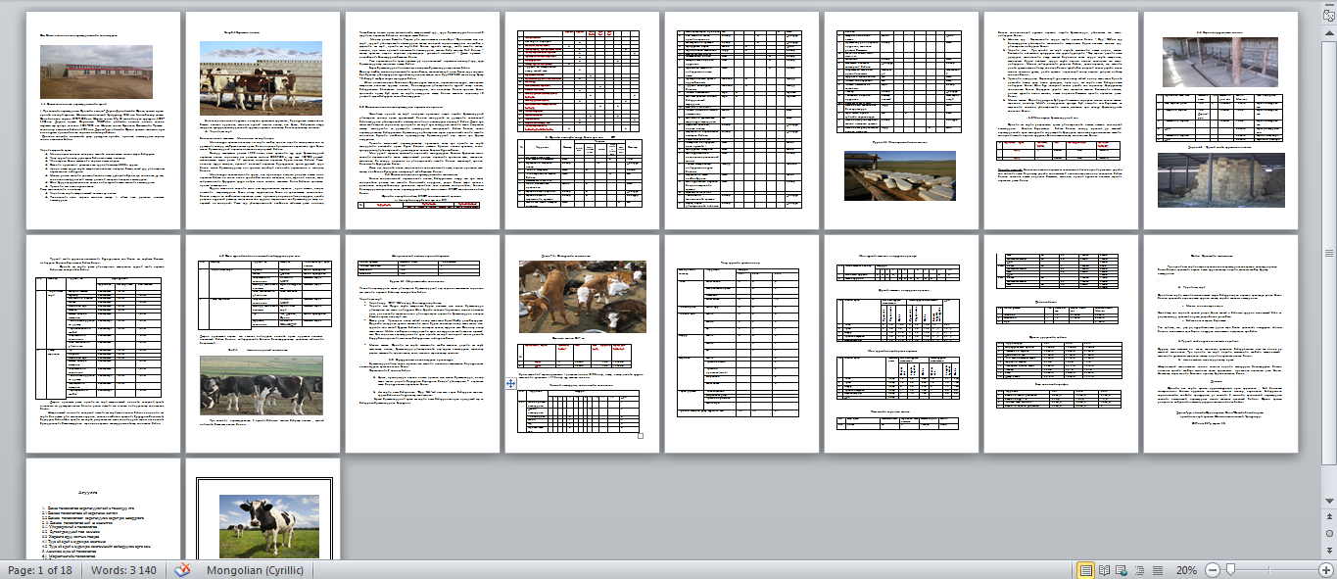Switch to Draft view
This screenshot has width=1337, height=579.
(x=1158, y=570)
